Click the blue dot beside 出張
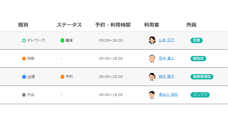Viewport: 228px width, 127px height. 24,77
